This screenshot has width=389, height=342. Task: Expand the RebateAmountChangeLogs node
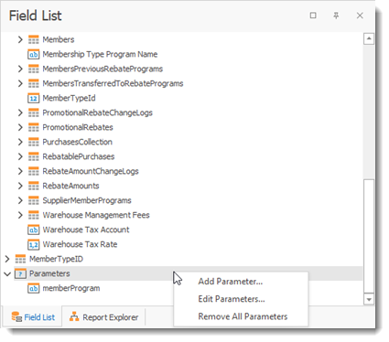click(x=20, y=171)
